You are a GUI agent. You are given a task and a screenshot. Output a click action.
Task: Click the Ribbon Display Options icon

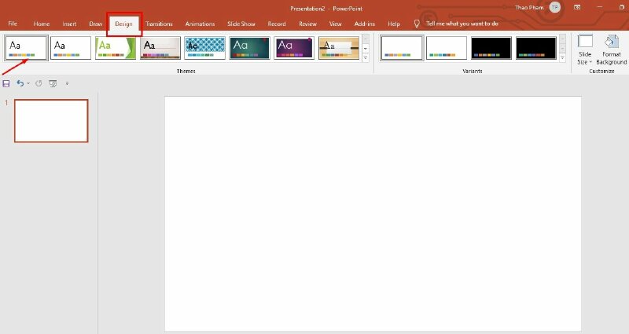pos(578,7)
